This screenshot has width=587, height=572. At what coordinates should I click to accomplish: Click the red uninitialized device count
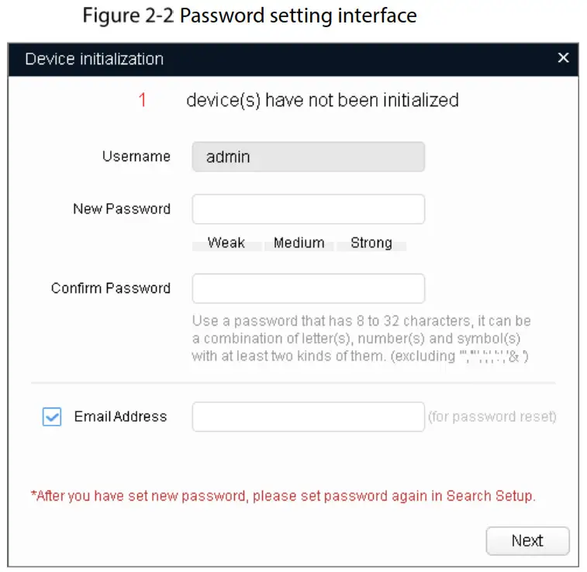(x=142, y=100)
